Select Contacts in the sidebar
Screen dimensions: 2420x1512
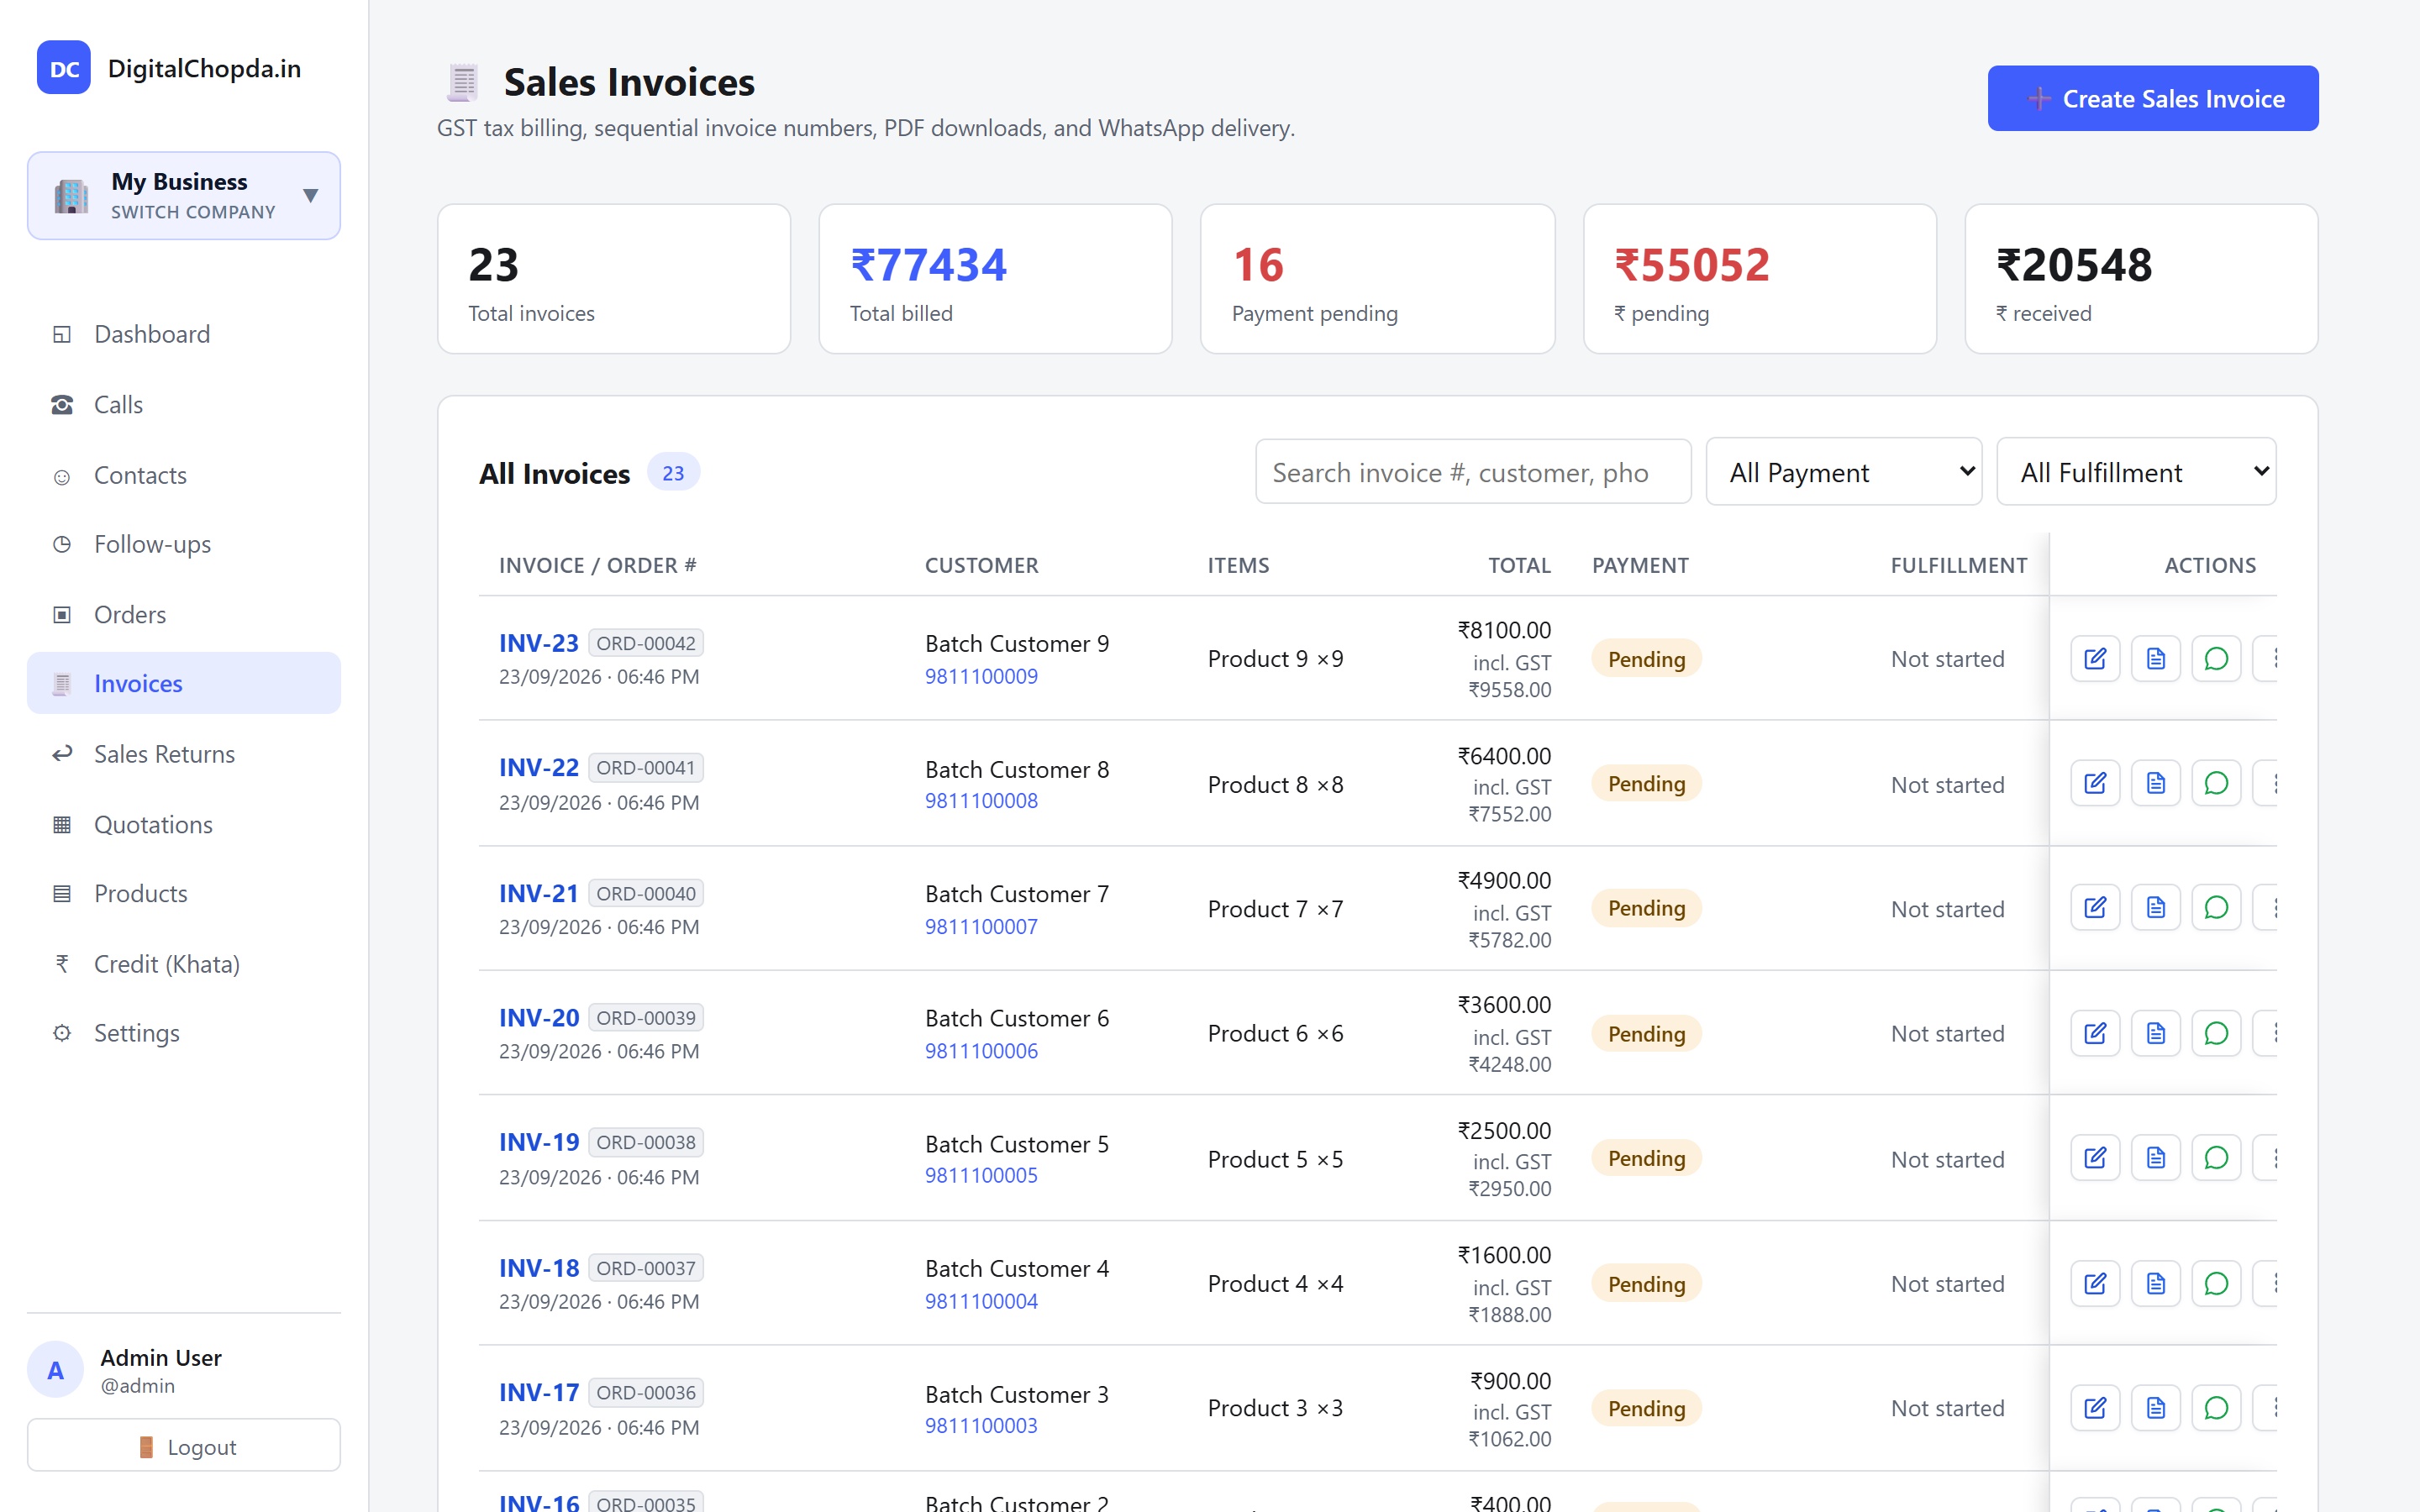click(184, 475)
